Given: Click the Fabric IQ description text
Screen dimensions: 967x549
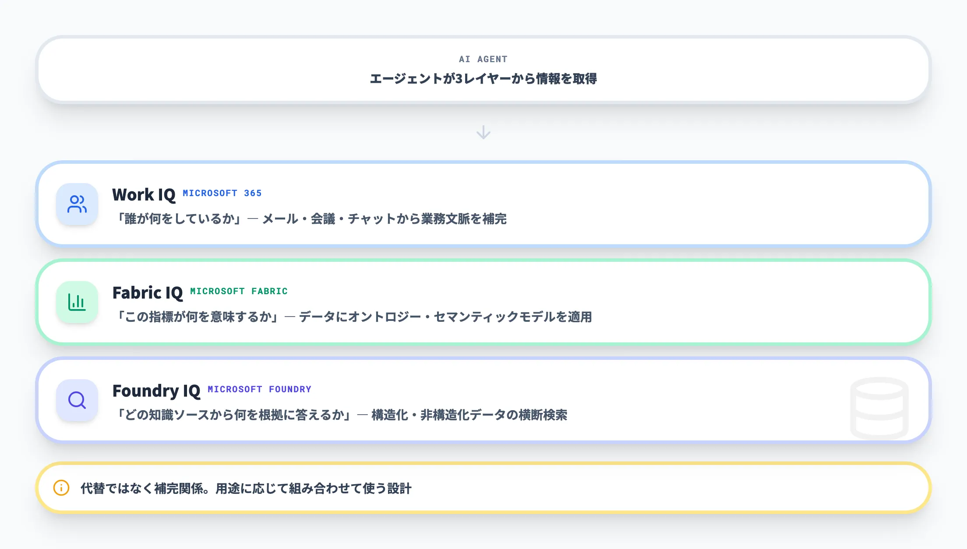Looking at the screenshot, I should (356, 318).
